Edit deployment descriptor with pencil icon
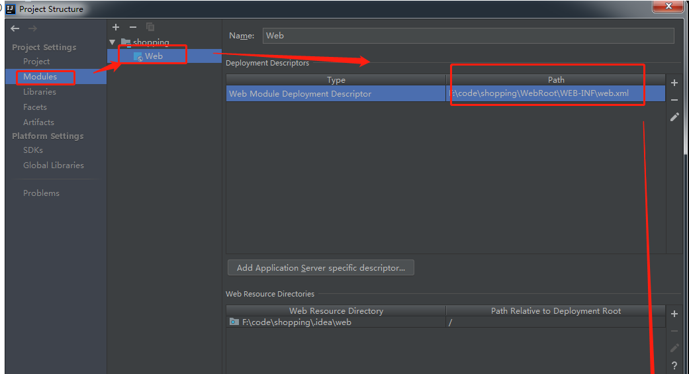Screen dimensions: 689x374 point(674,117)
